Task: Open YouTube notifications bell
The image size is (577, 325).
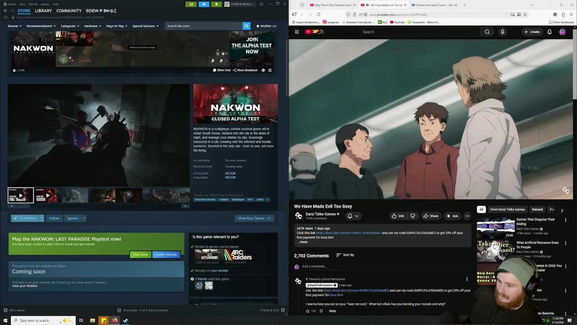Action: point(549,32)
